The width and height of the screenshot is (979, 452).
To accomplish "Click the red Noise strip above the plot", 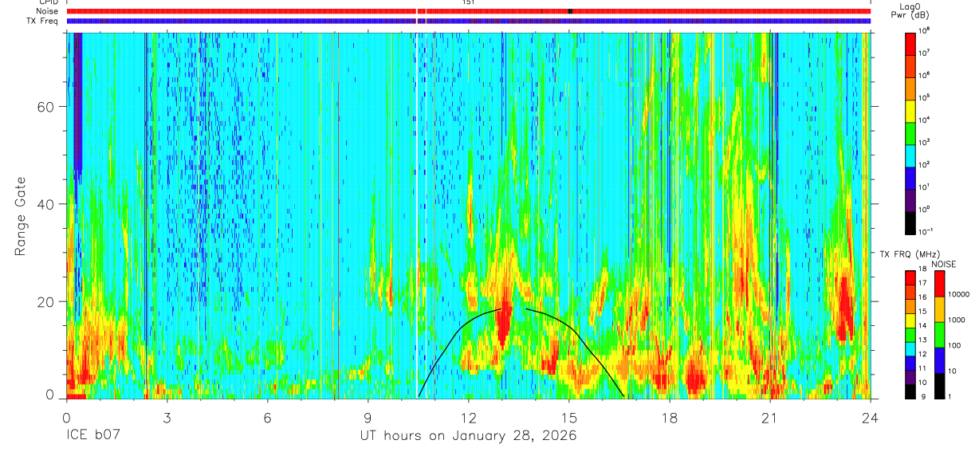I will coord(469,11).
